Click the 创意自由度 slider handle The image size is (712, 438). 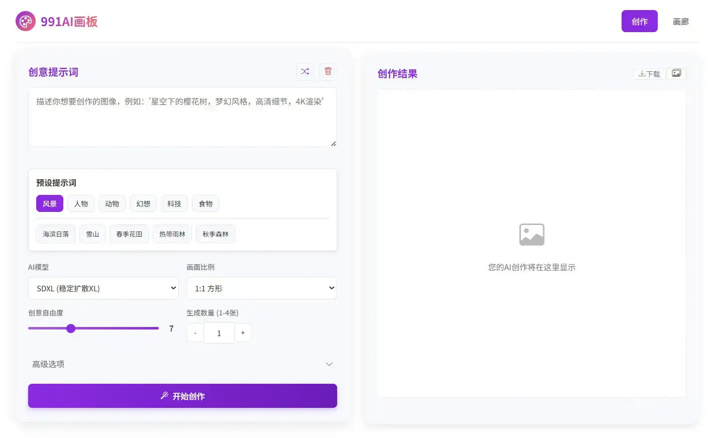71,328
